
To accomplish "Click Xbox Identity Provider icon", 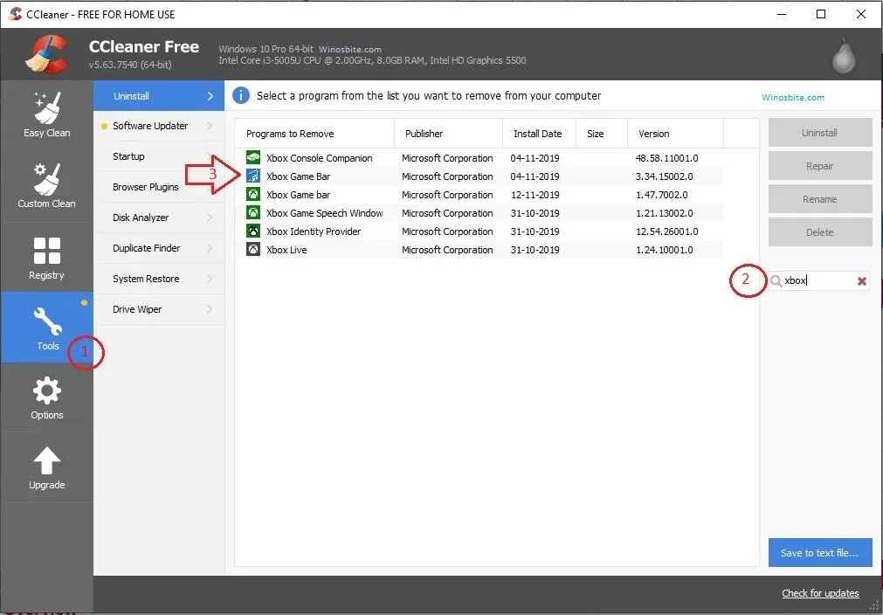I will click(253, 231).
